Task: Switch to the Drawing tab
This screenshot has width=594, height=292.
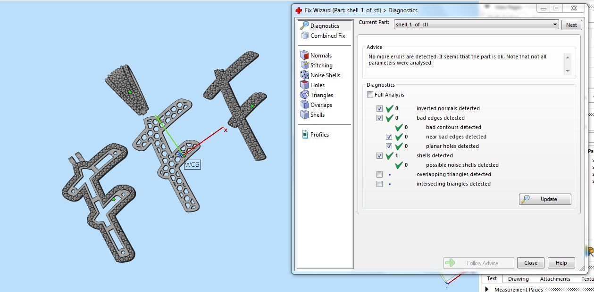Action: (518, 279)
